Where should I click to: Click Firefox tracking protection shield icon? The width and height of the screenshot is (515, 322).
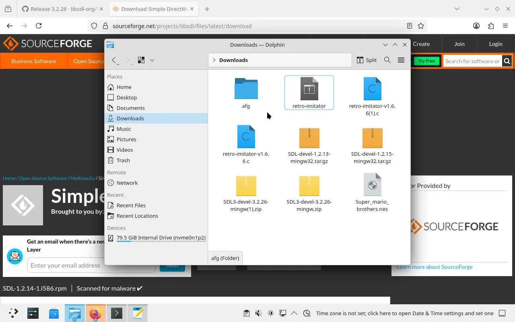click(94, 26)
